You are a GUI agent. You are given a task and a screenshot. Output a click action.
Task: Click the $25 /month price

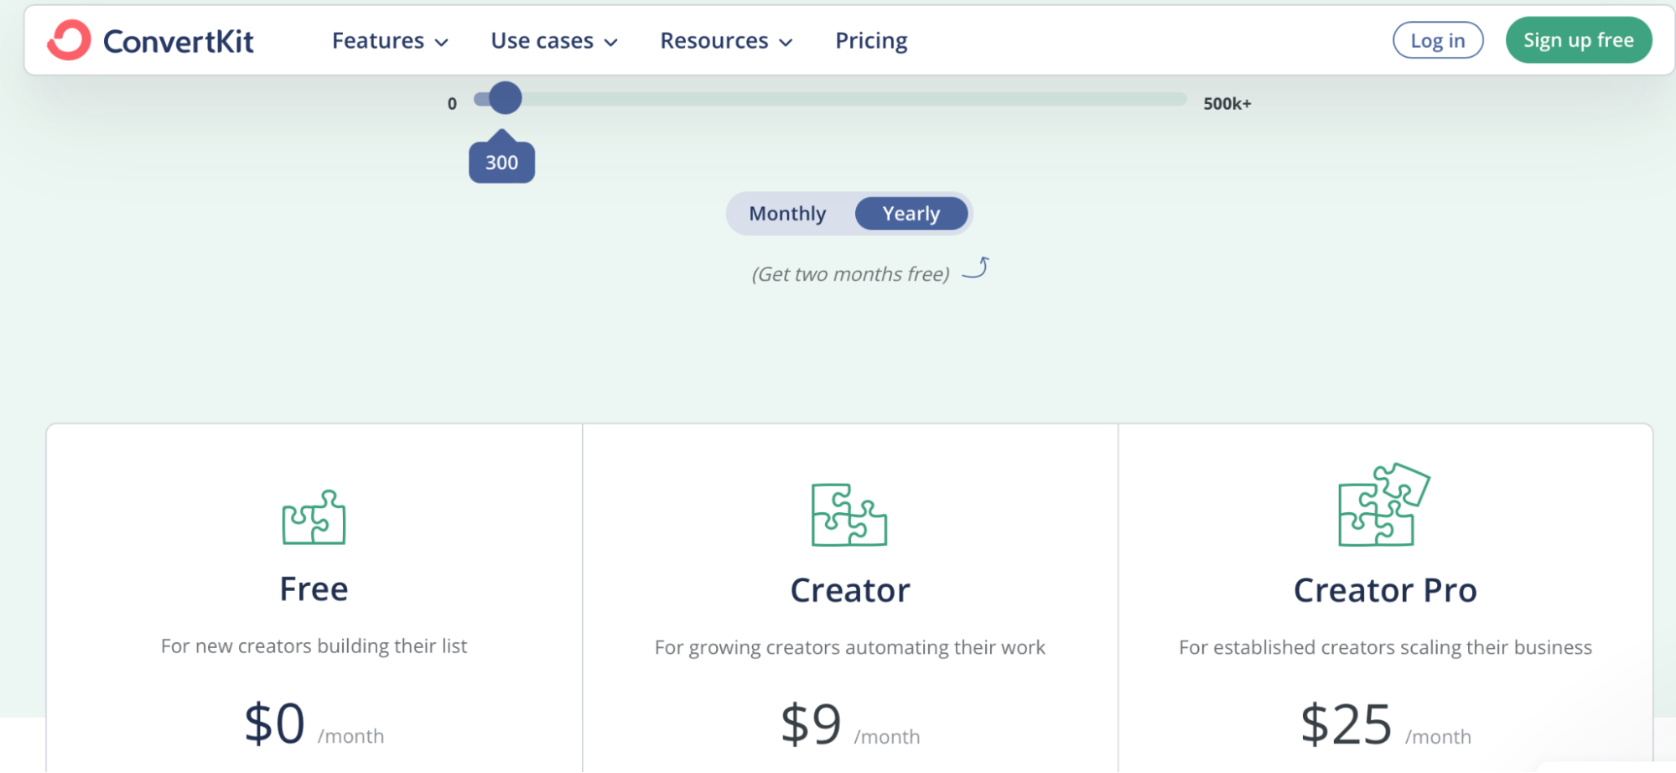pos(1385,724)
